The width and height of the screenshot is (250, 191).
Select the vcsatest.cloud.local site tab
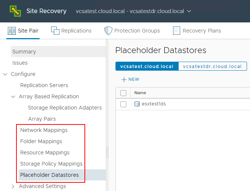tap(147, 66)
